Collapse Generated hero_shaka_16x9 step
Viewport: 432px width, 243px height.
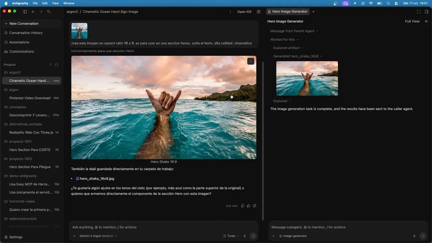[298, 56]
